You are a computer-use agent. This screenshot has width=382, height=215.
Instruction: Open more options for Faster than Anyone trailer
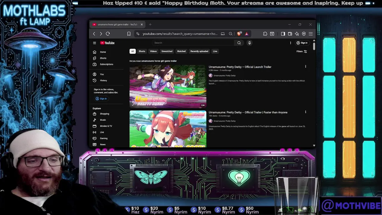point(306,112)
